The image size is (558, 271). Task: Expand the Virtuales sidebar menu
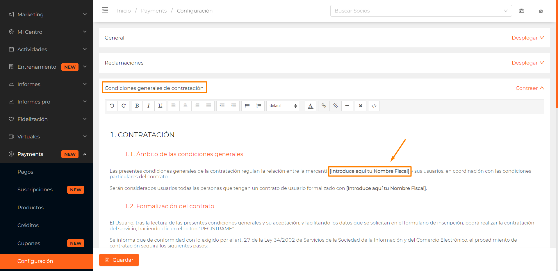pyautogui.click(x=47, y=136)
